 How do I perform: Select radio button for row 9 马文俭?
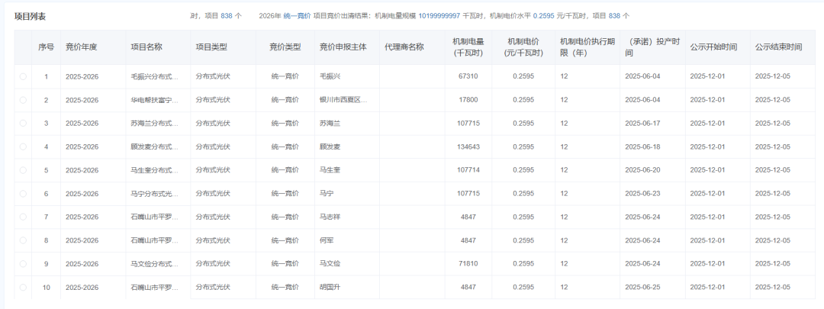23,264
